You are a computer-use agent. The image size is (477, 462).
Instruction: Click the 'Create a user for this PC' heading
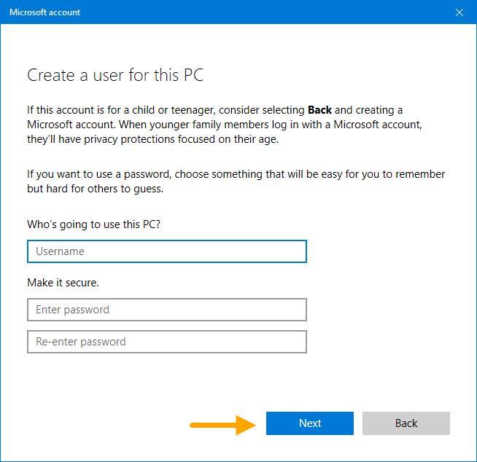[115, 75]
